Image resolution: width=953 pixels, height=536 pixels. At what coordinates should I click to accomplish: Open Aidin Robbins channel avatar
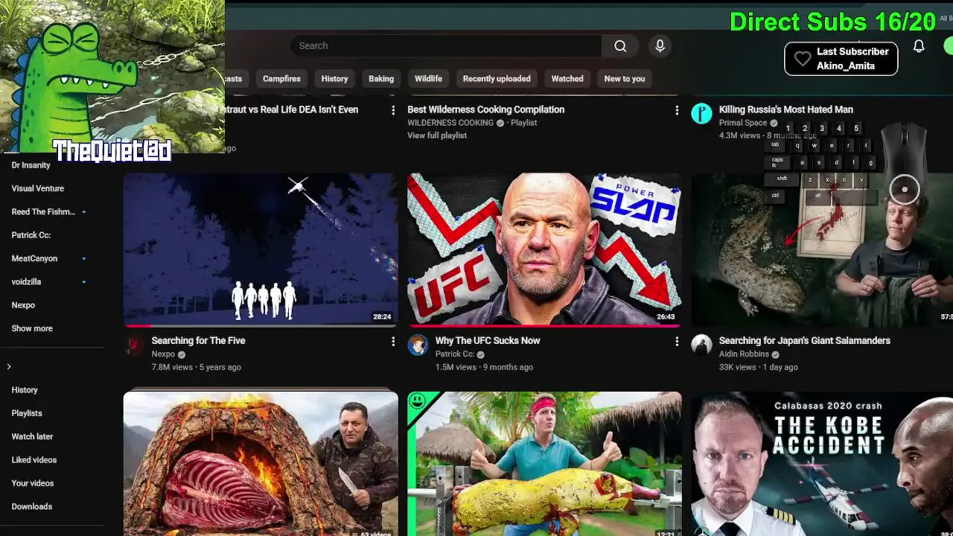(701, 345)
